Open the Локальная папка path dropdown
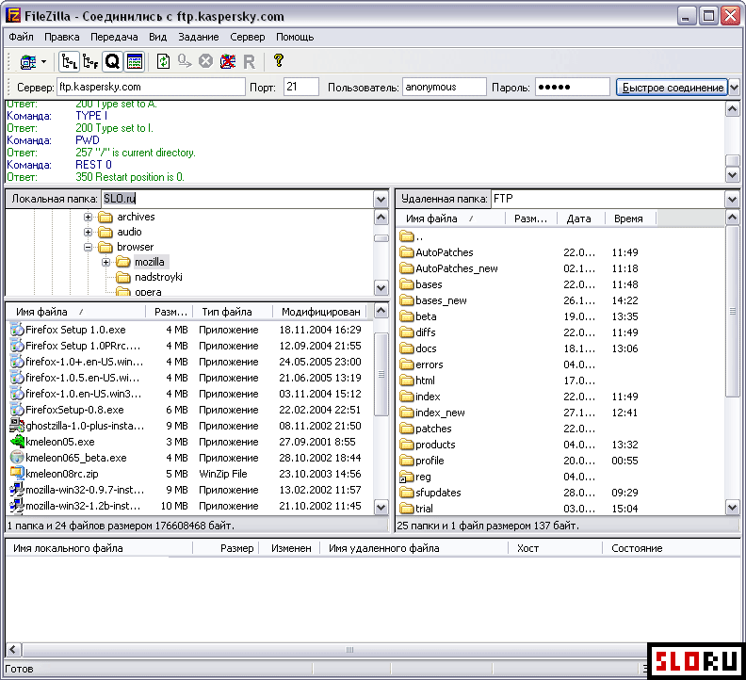The image size is (746, 680). coord(381,199)
